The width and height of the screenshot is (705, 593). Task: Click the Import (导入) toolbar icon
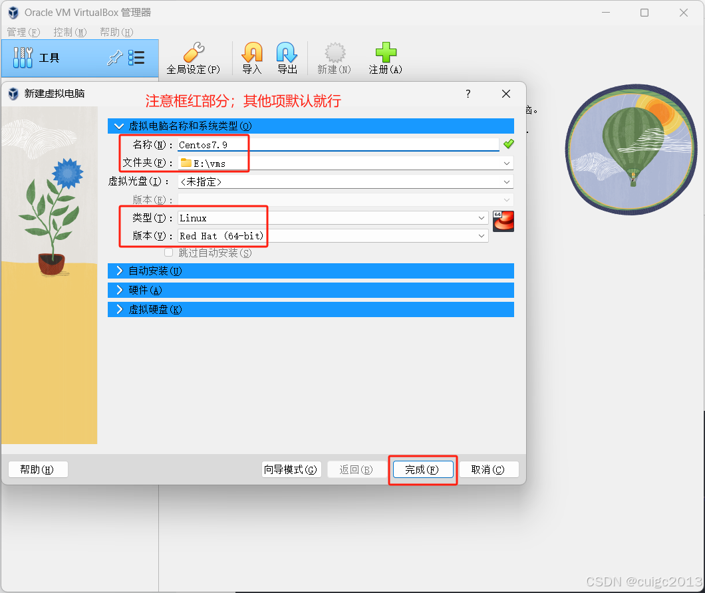pos(252,53)
